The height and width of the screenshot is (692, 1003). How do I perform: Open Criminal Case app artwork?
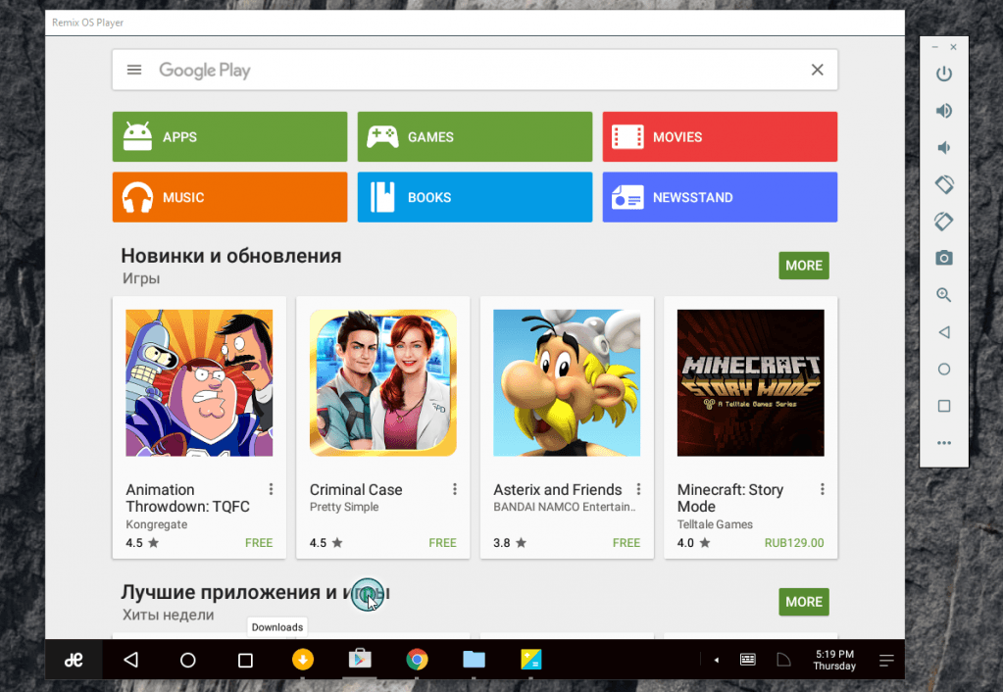pyautogui.click(x=382, y=383)
